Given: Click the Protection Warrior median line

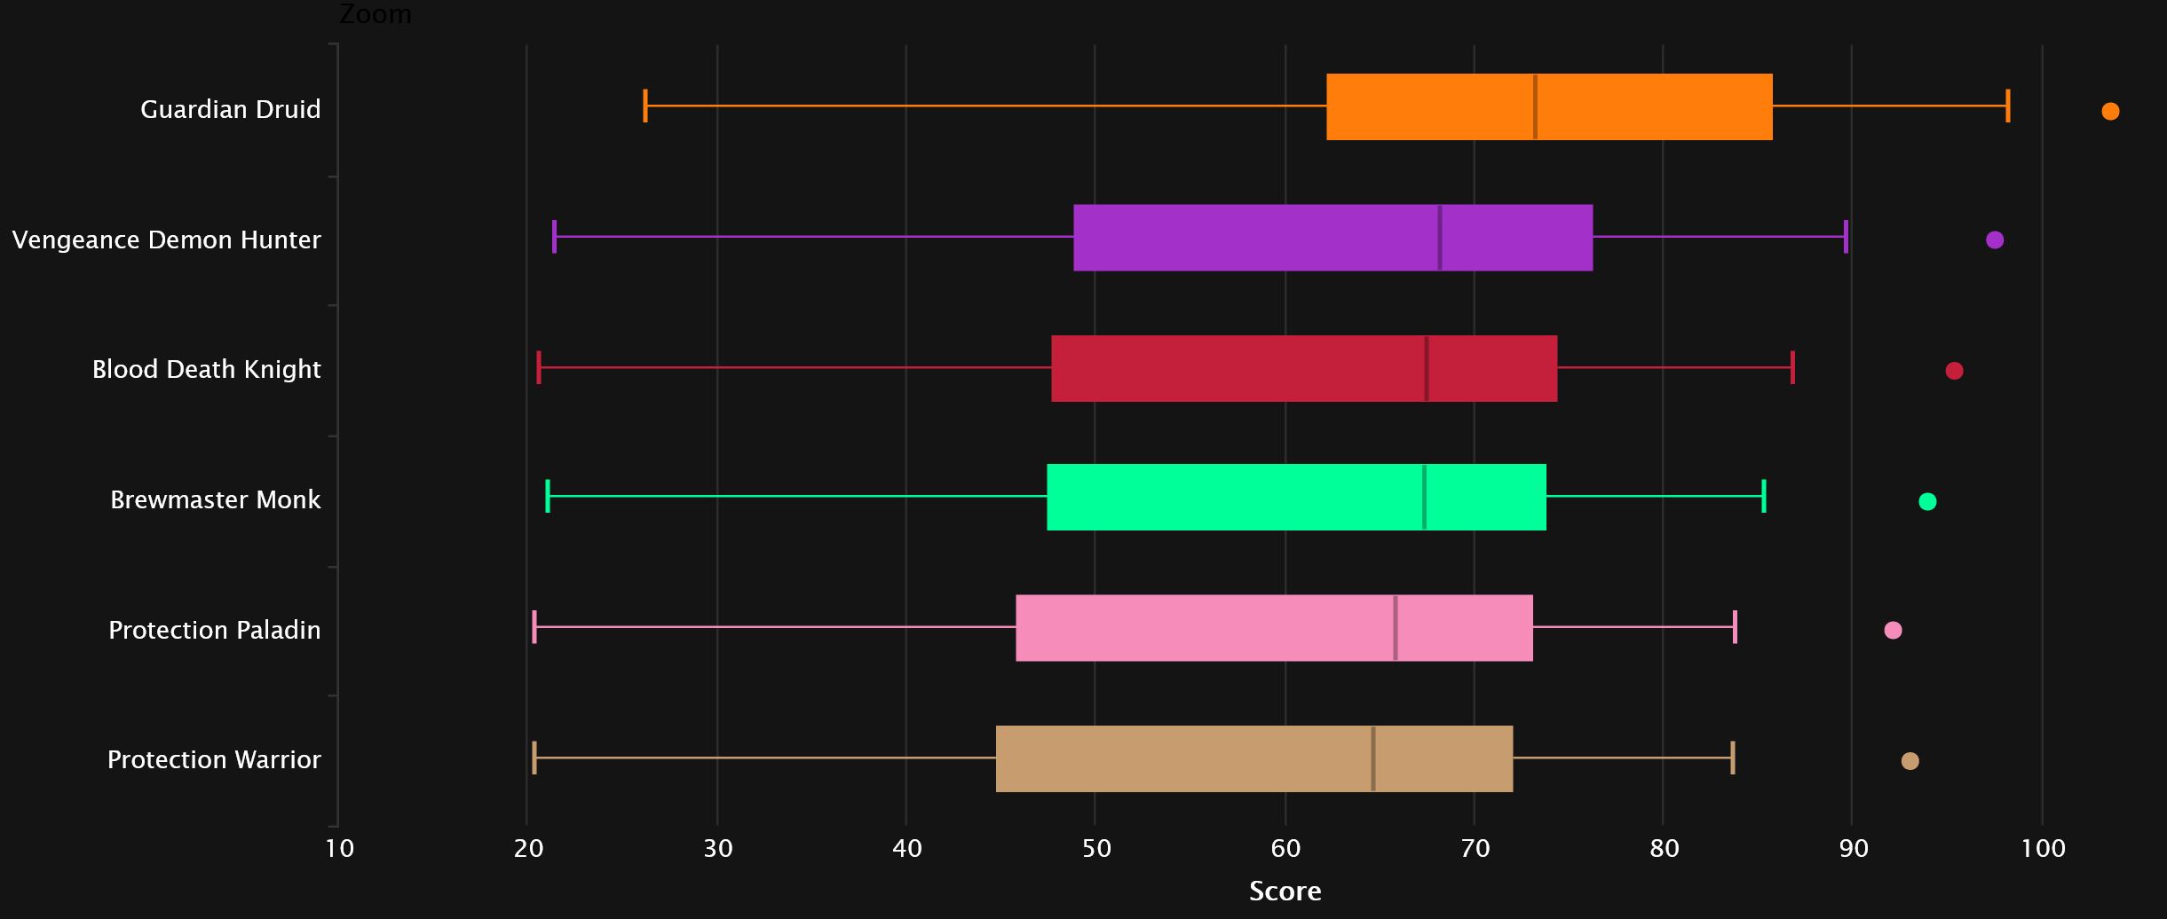Looking at the screenshot, I should (x=1373, y=759).
